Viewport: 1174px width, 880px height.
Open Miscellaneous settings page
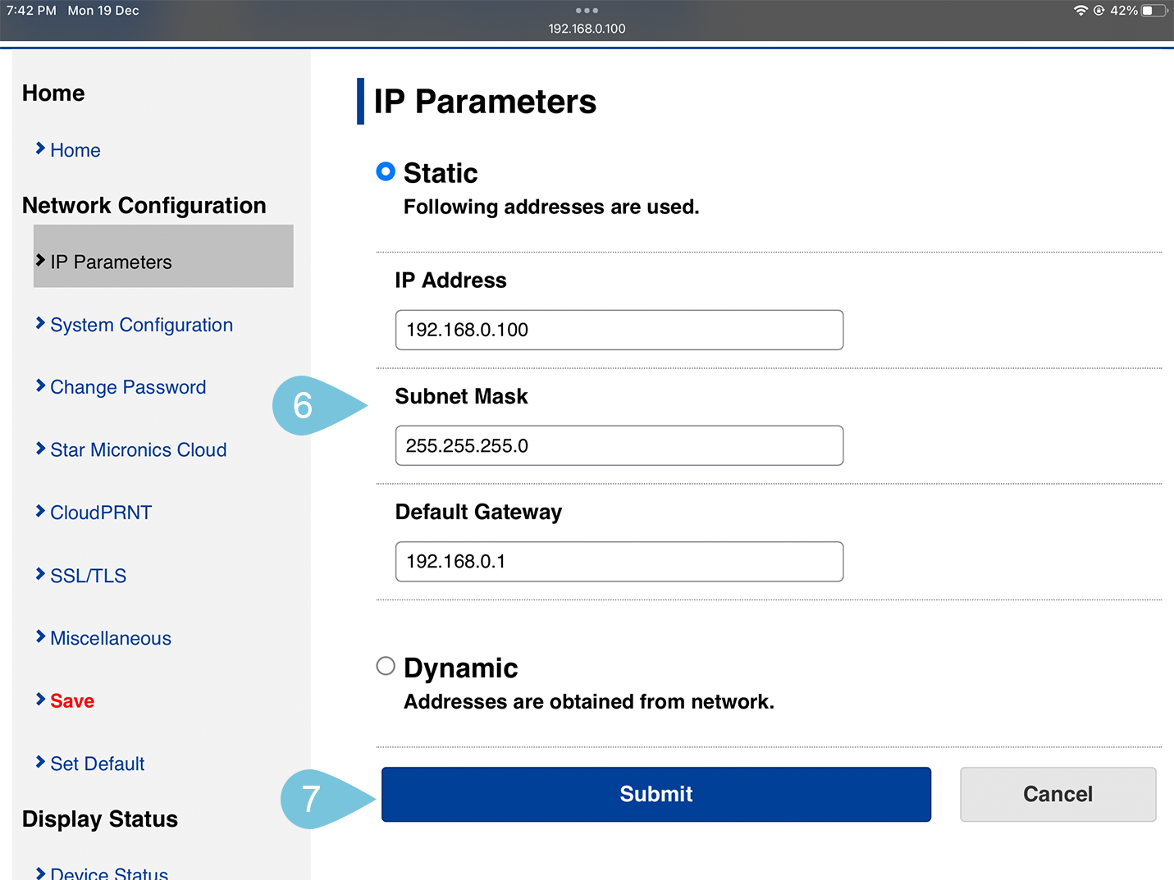click(111, 638)
